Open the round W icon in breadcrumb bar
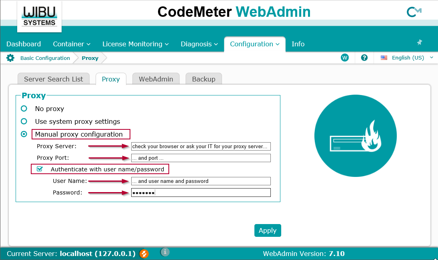The height and width of the screenshot is (260, 438). (344, 58)
